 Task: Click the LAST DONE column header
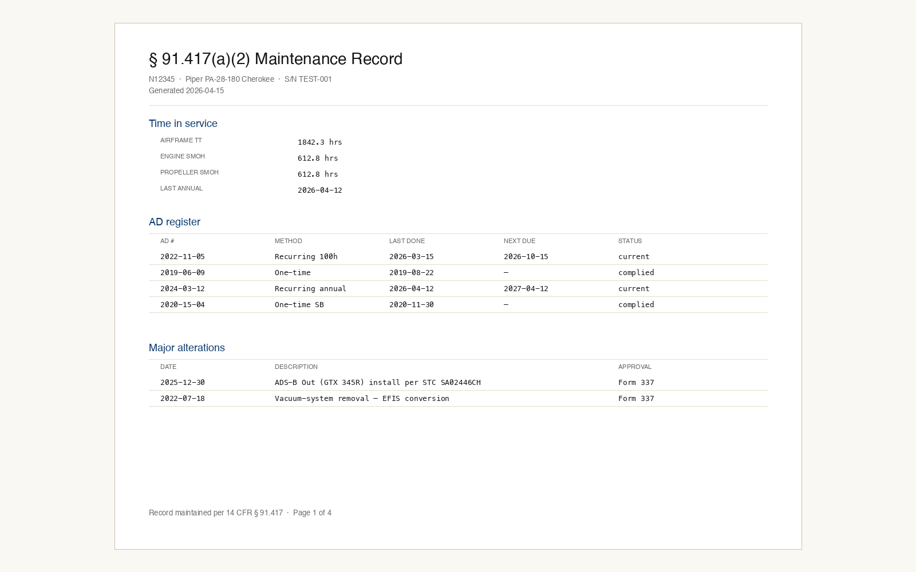407,241
